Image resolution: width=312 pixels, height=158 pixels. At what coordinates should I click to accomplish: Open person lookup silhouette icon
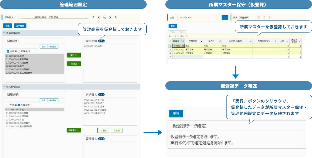click(x=104, y=17)
